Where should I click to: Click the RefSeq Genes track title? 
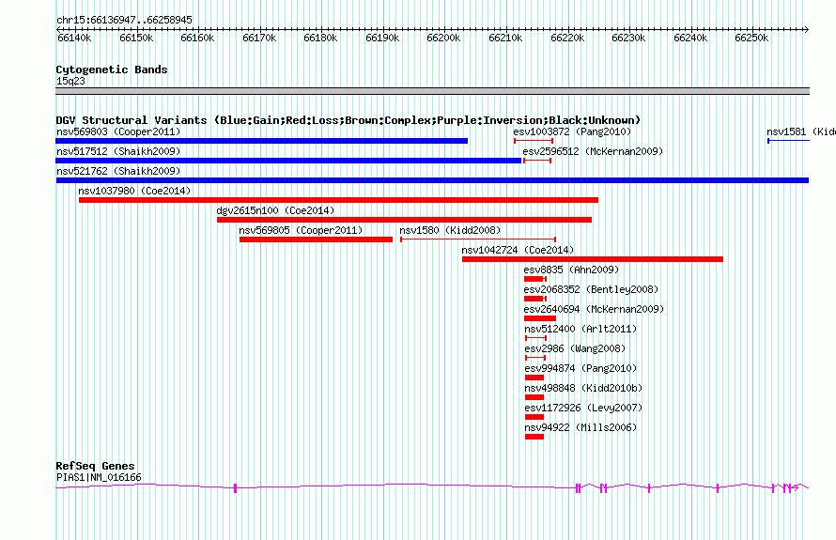[x=95, y=466]
